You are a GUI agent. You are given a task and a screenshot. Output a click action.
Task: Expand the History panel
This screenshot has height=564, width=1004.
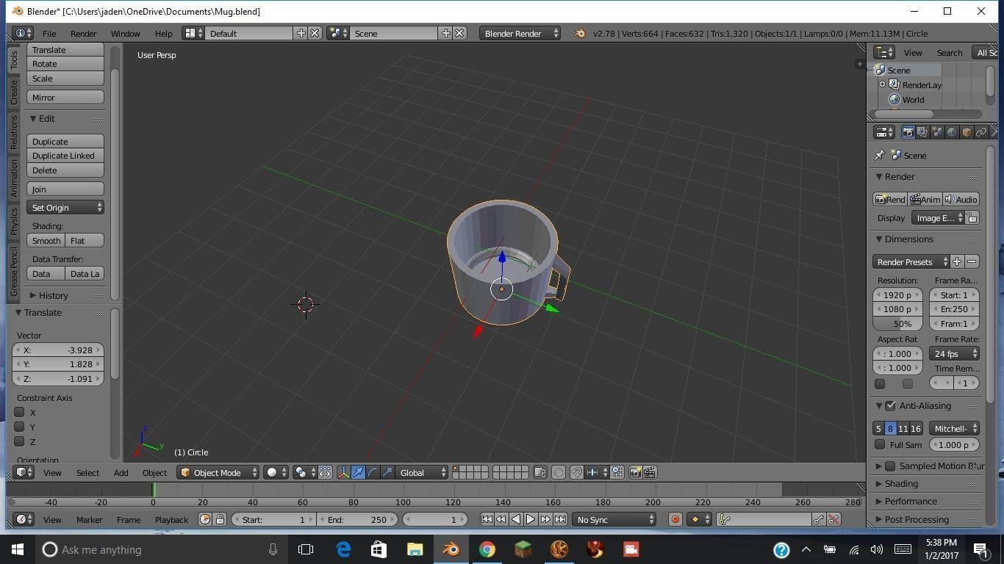52,295
